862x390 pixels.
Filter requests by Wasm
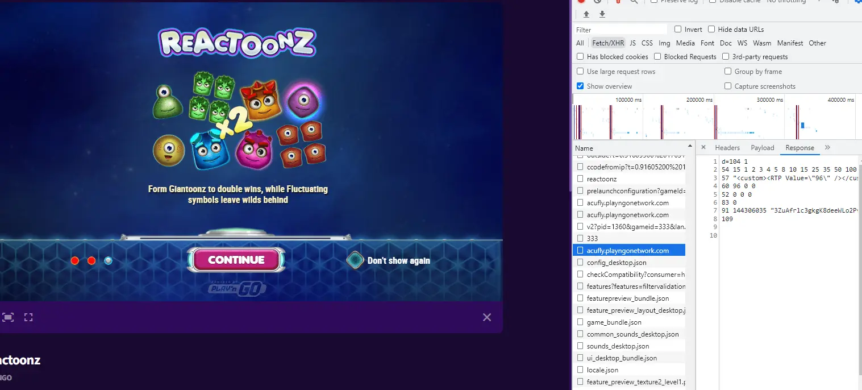(762, 43)
